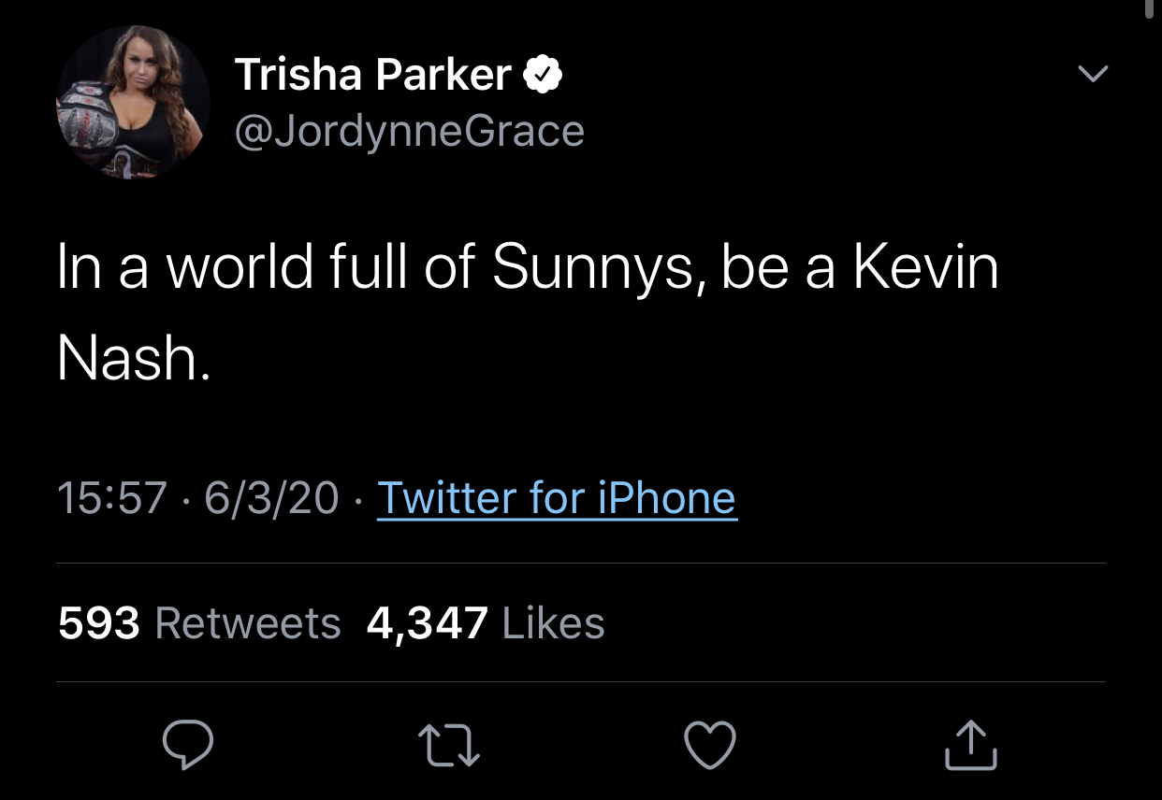This screenshot has height=800, width=1162.
Task: Tap the 6/3/20 date
Action: click(x=271, y=497)
